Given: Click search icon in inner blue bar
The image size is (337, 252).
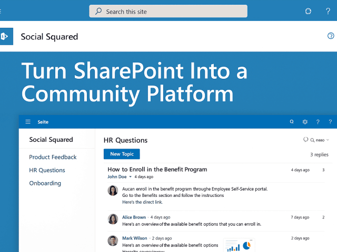Looking at the screenshot, I should pyautogui.click(x=292, y=122).
